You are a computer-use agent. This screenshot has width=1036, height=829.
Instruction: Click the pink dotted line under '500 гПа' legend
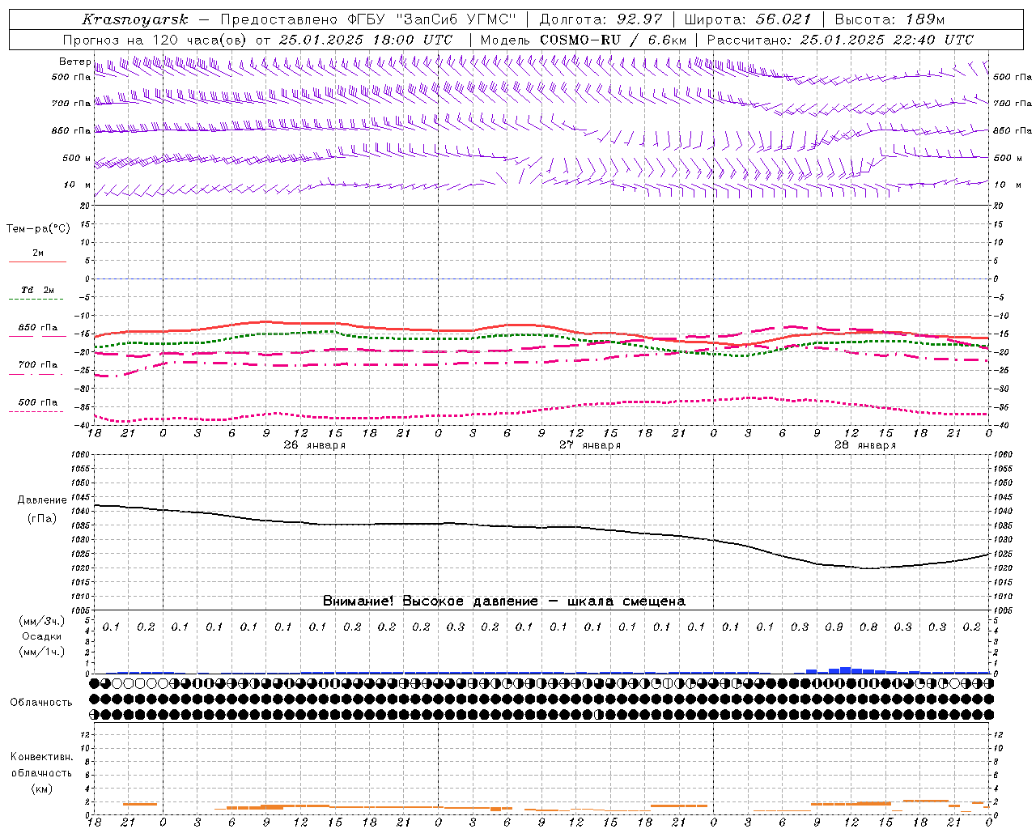[36, 411]
